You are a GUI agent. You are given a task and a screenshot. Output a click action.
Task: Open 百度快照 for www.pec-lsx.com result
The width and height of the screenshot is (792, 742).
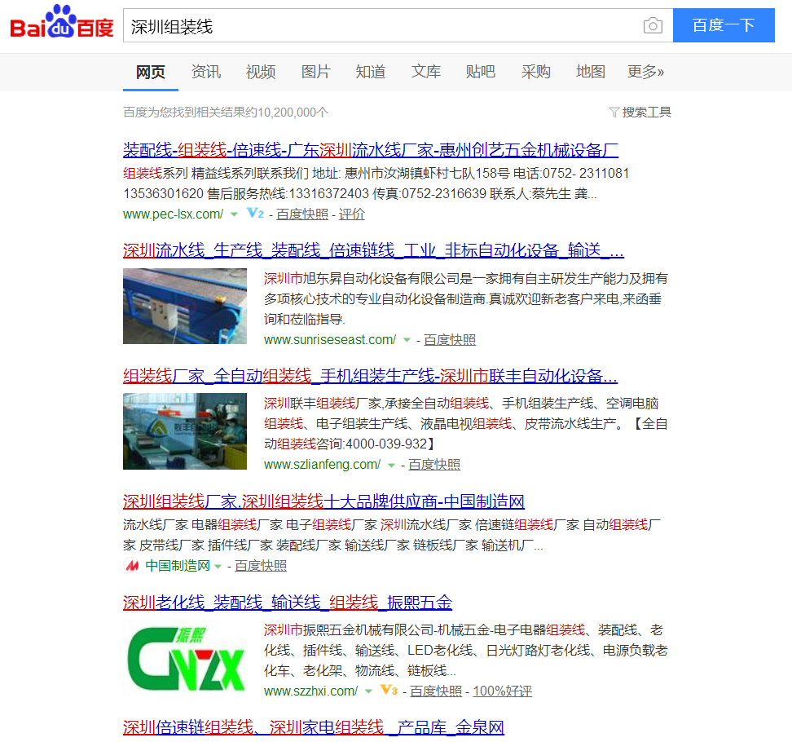302,214
